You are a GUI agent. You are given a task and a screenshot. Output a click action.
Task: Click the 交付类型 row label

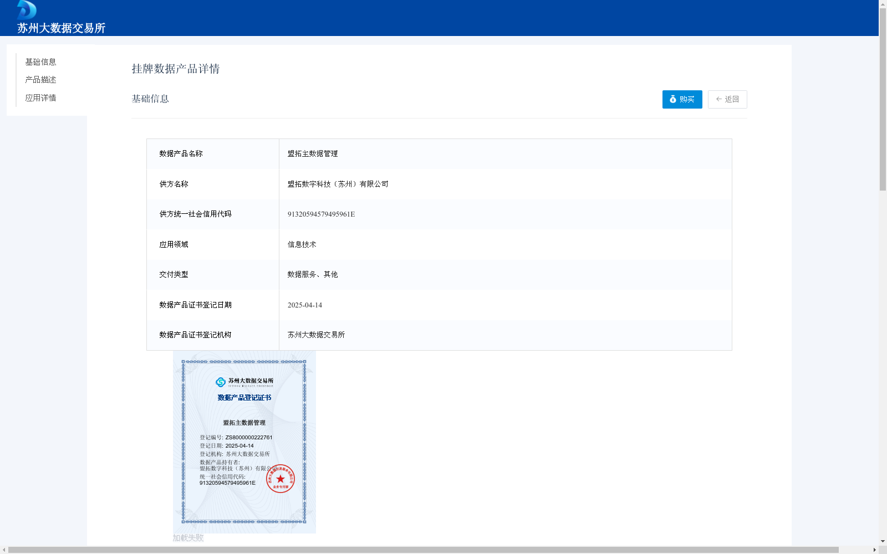174,274
